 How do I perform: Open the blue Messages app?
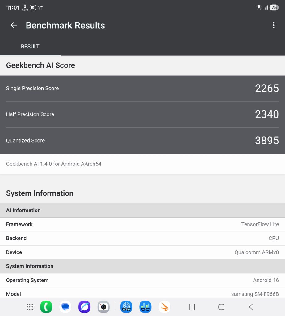point(65,307)
